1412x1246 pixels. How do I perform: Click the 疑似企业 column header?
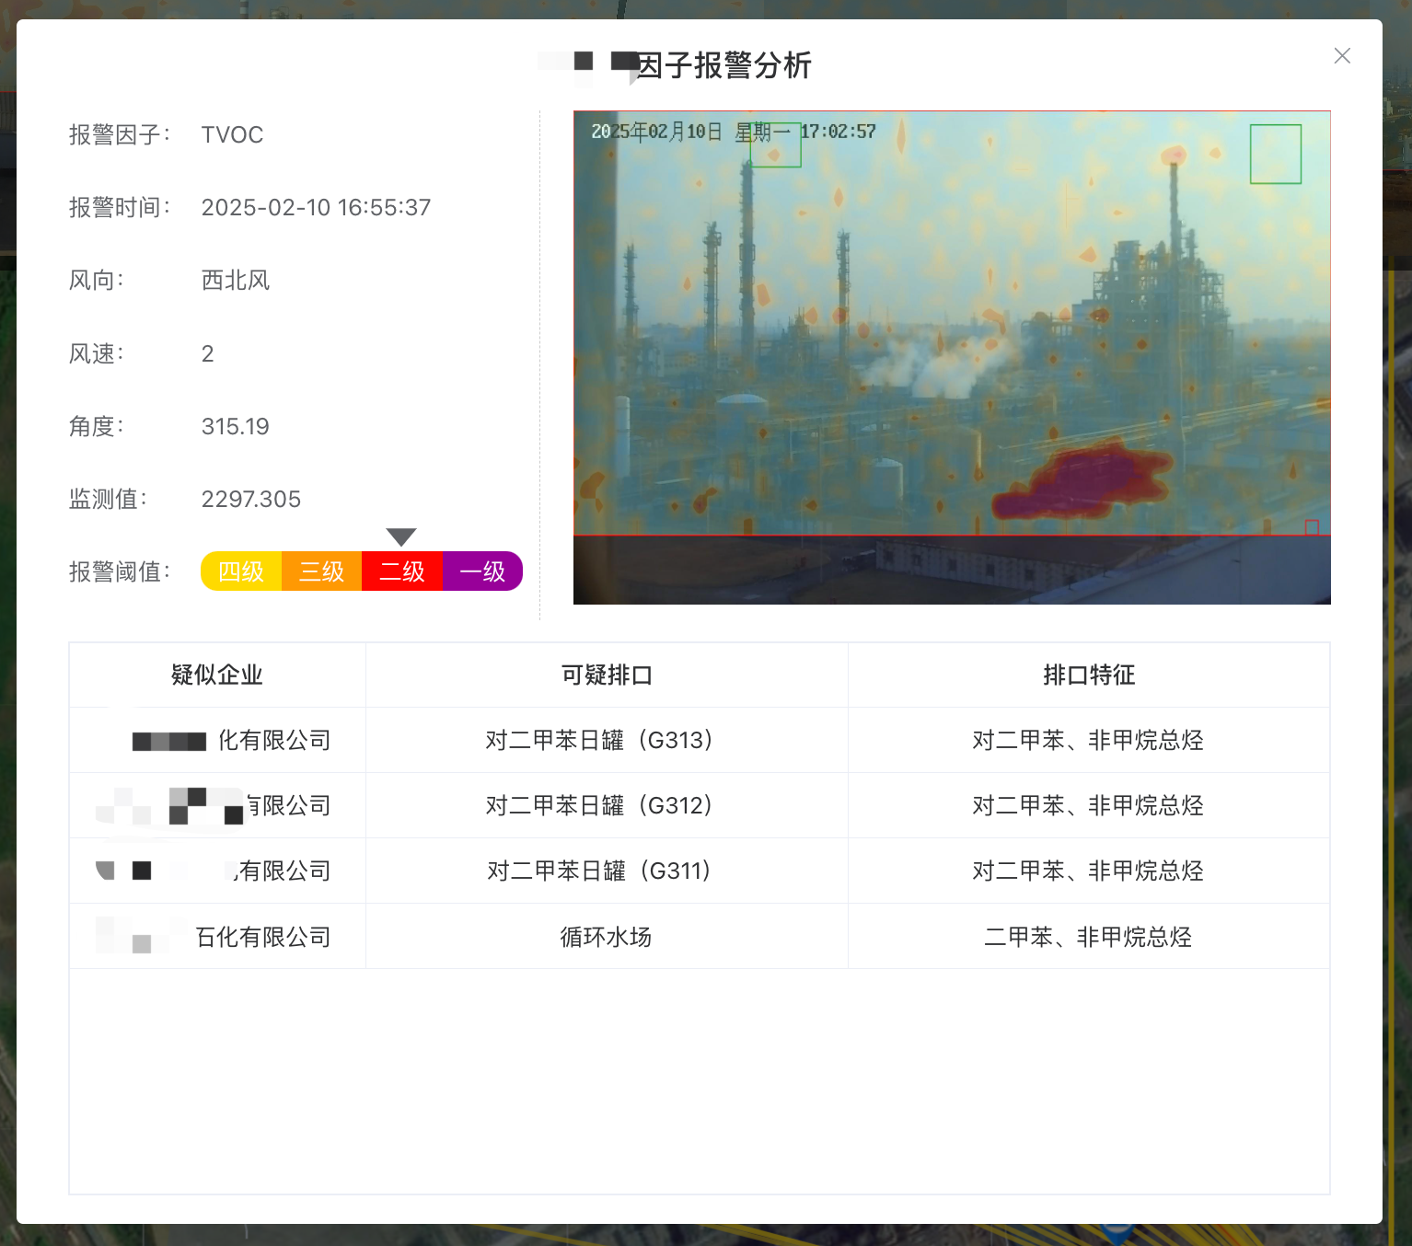click(x=217, y=675)
